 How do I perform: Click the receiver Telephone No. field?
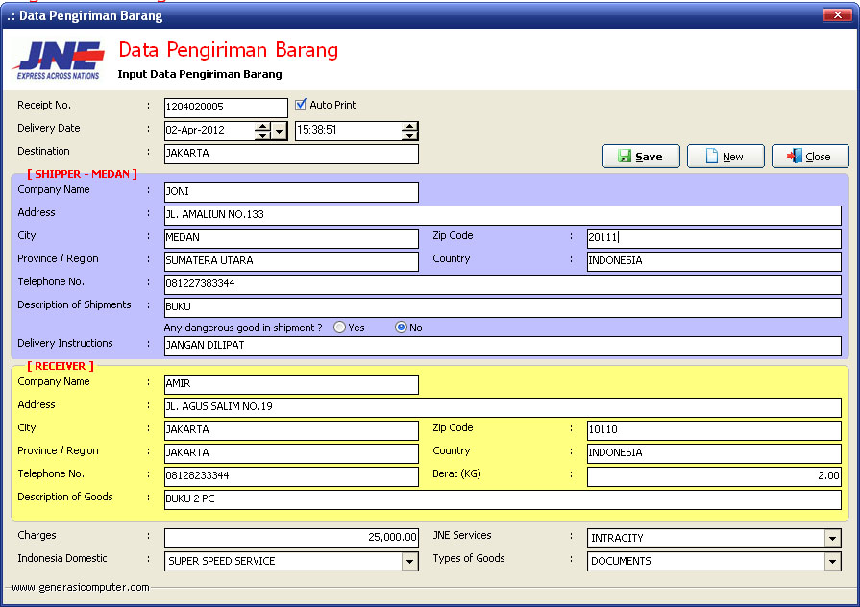click(291, 476)
